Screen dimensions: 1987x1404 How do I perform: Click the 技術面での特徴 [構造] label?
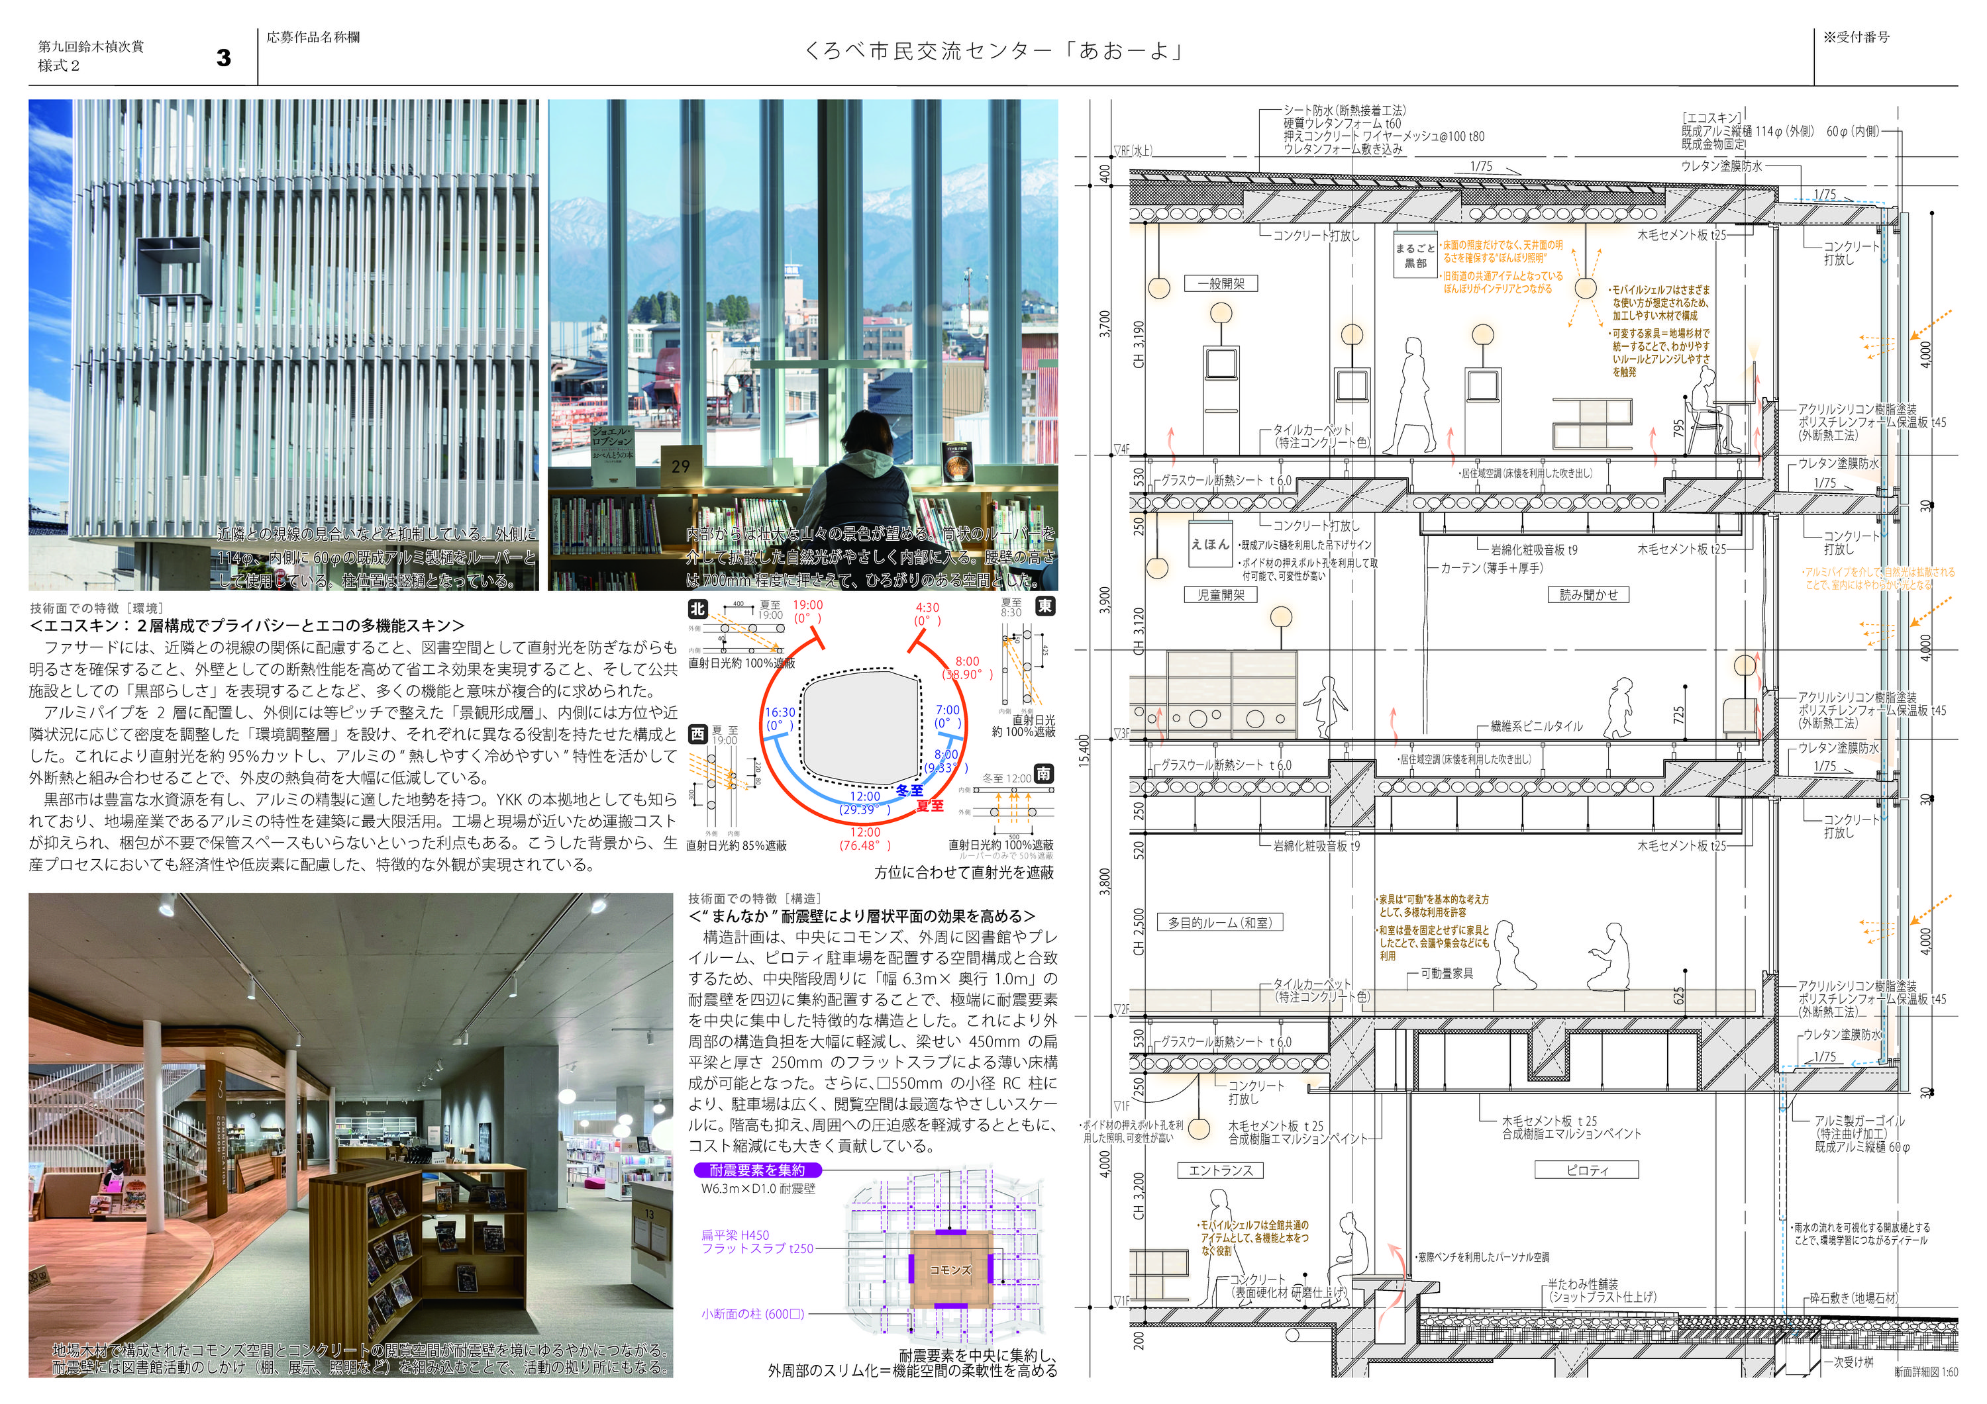(754, 899)
